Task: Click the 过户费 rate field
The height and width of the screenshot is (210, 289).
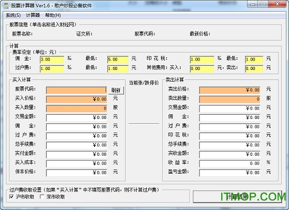Action: point(52,68)
